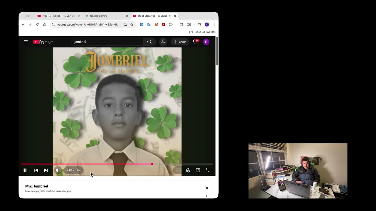Close the INSIDE THE VENETI tab

click(79, 16)
